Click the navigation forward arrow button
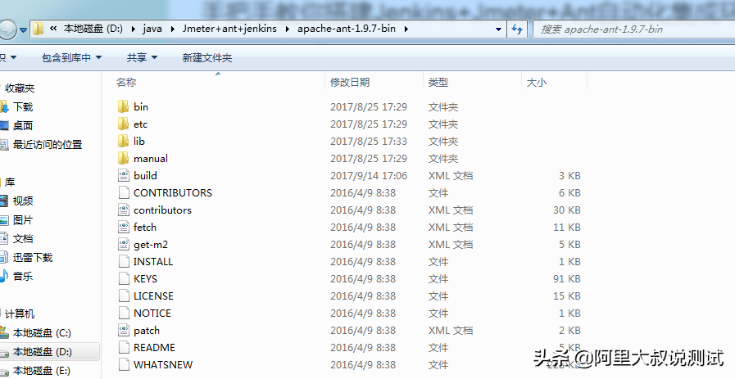735x379 pixels. click(x=7, y=29)
